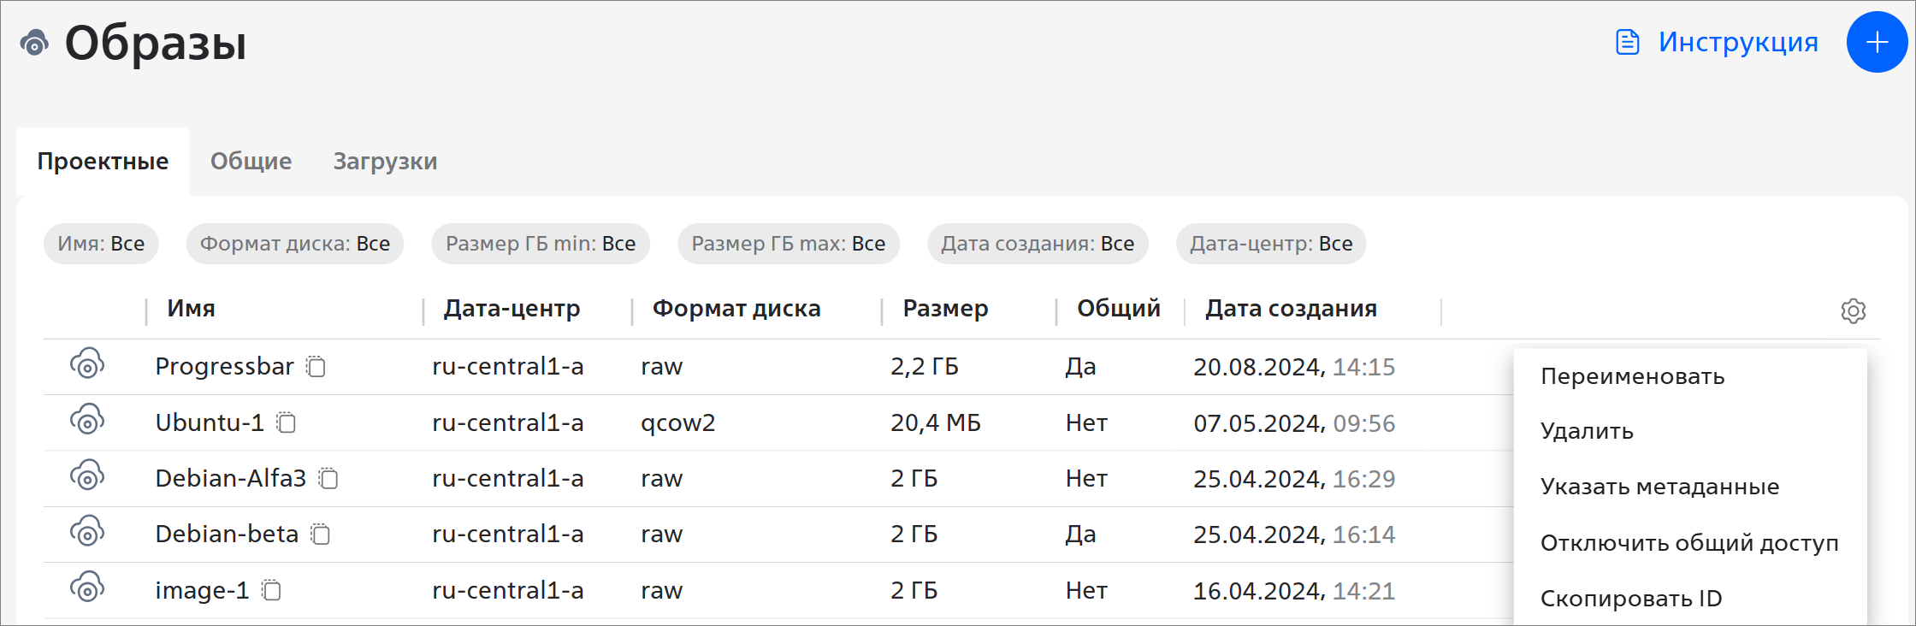The width and height of the screenshot is (1916, 626).
Task: Open the Debian-beta image entry
Action: (227, 534)
